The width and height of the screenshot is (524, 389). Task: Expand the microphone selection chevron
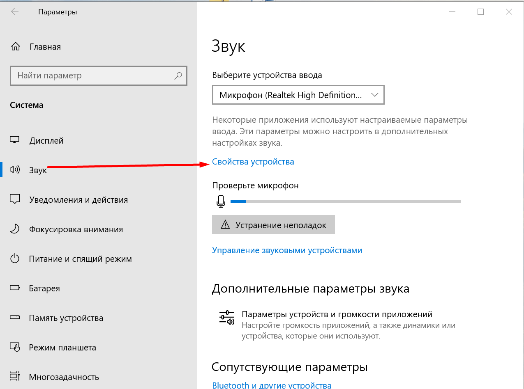[x=374, y=95]
